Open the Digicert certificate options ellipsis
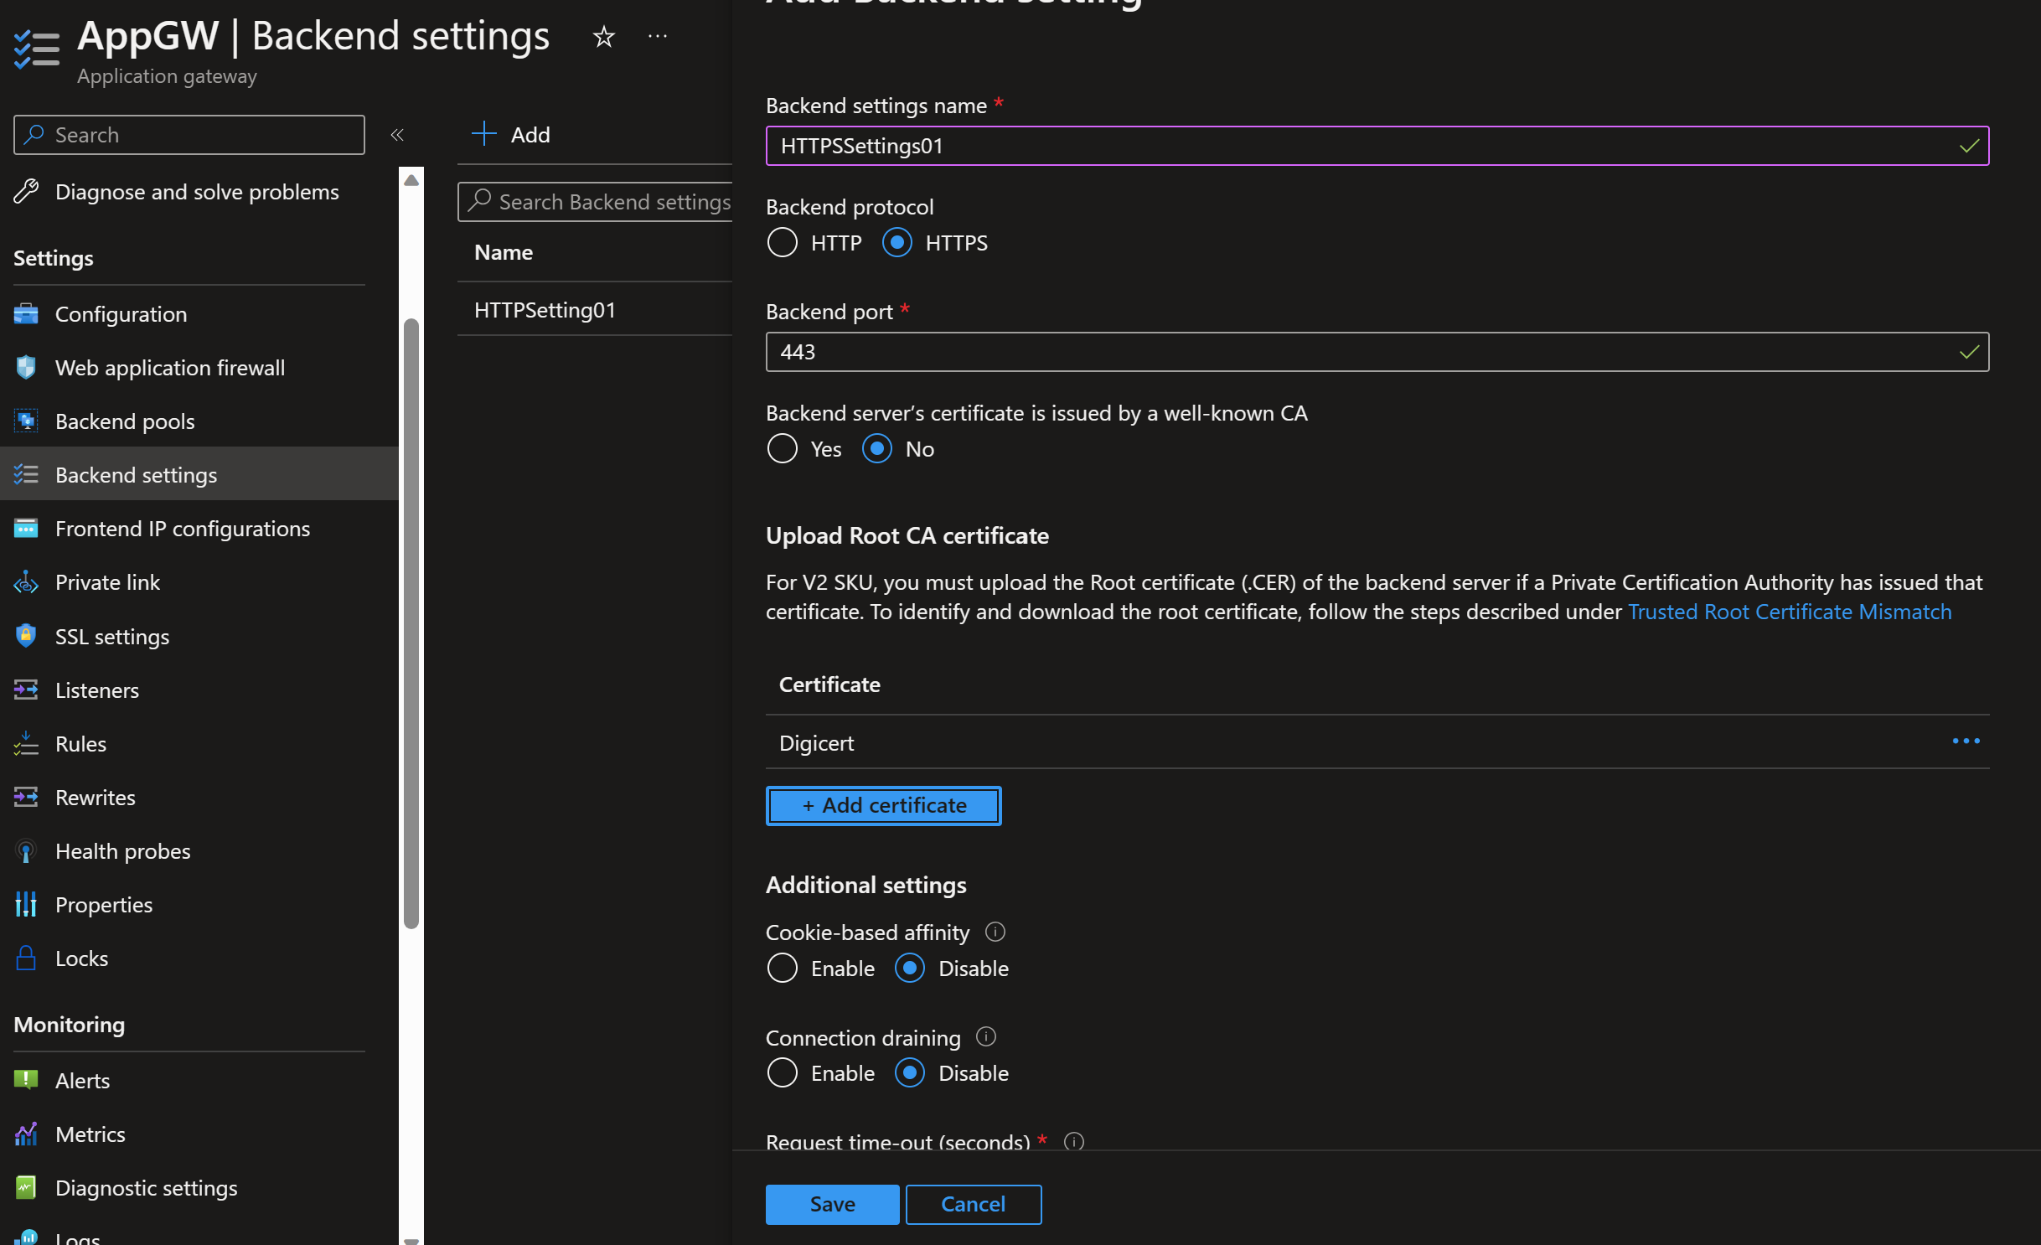This screenshot has height=1245, width=2041. click(x=1966, y=741)
